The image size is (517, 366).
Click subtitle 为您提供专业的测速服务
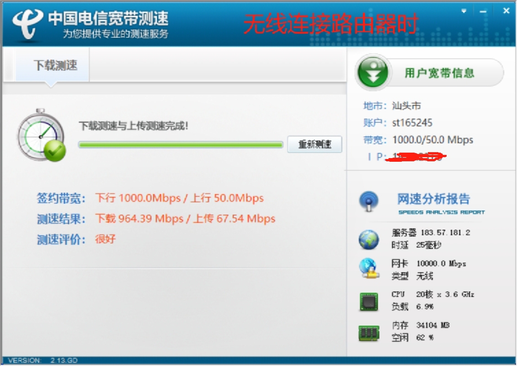[115, 34]
